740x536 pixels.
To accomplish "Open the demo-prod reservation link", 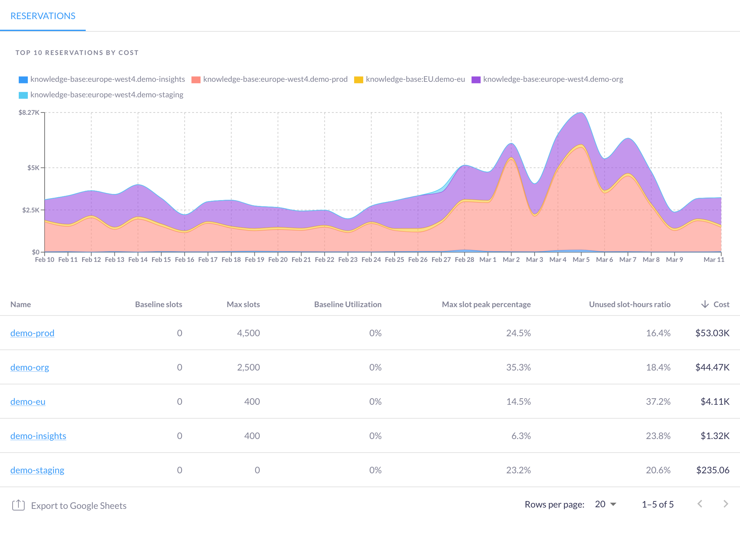I will point(32,333).
